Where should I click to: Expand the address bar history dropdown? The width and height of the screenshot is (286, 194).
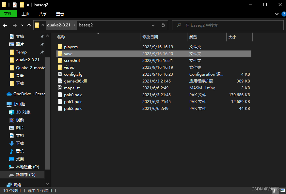point(153,25)
